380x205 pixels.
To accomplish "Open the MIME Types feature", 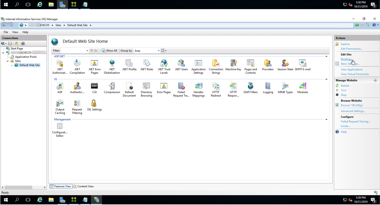I will [x=285, y=88].
